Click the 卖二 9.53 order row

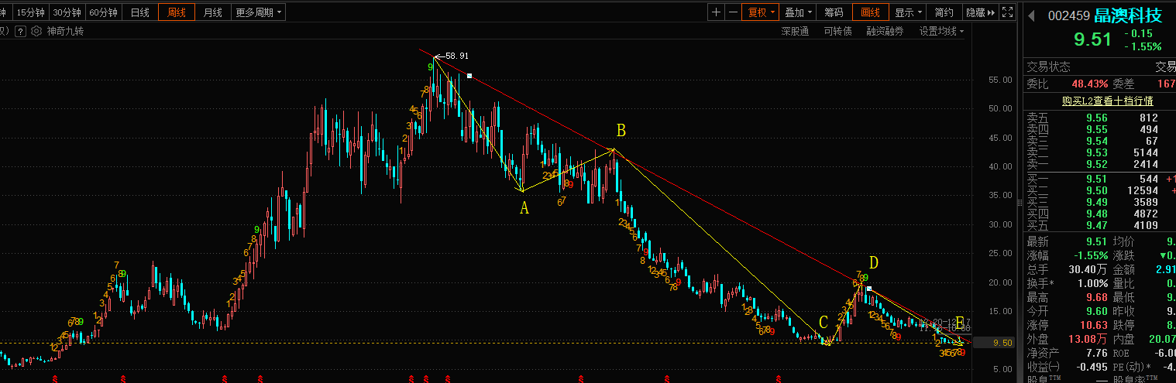(1099, 152)
